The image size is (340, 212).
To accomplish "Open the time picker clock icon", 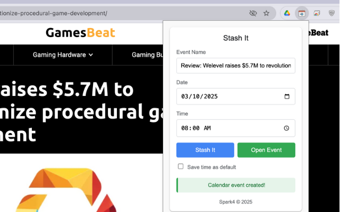I will pos(286,128).
